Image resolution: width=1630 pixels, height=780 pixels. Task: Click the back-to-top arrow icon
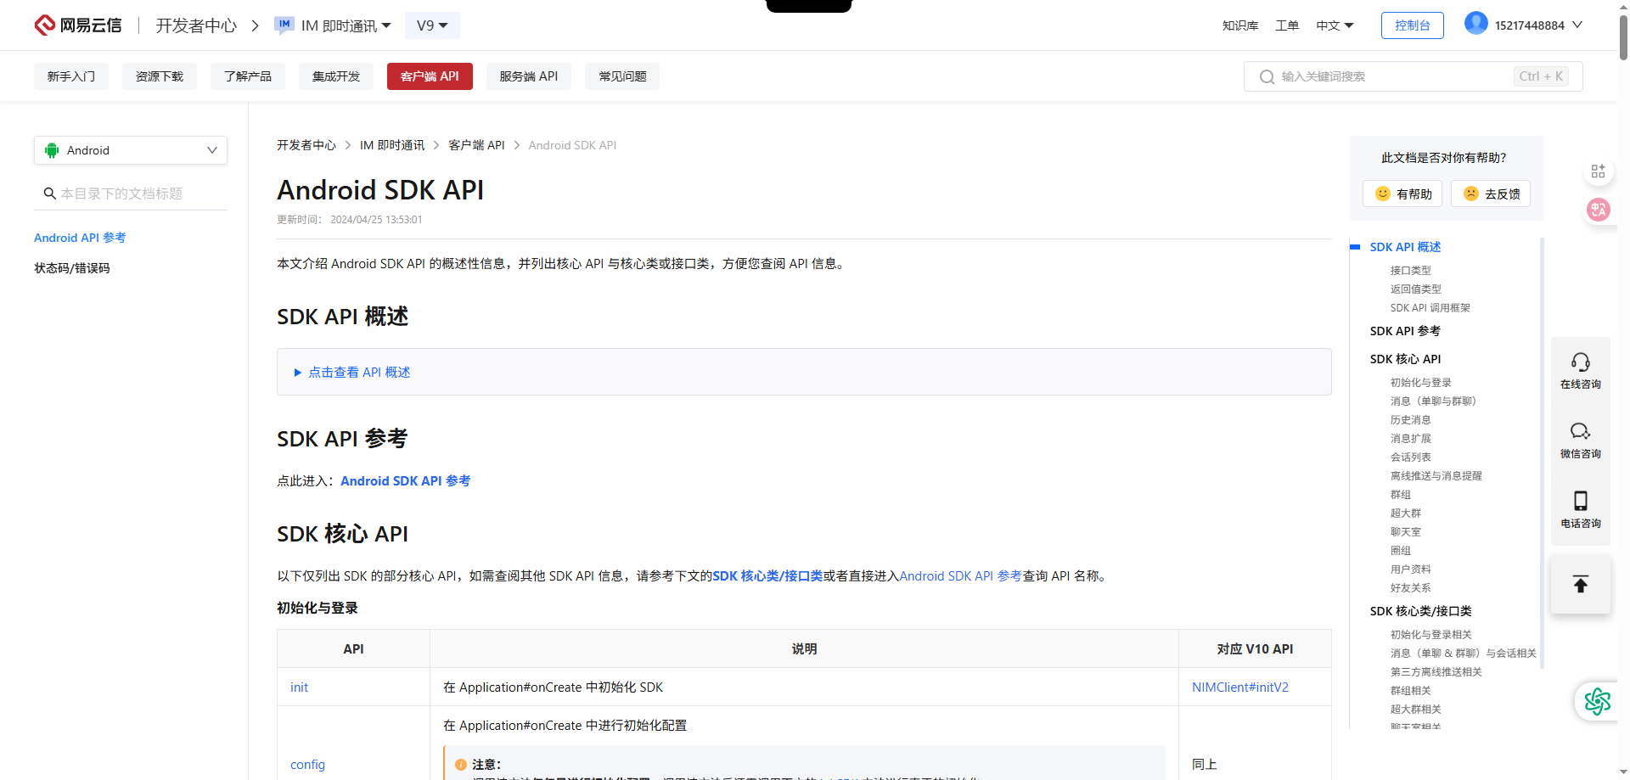[1581, 584]
